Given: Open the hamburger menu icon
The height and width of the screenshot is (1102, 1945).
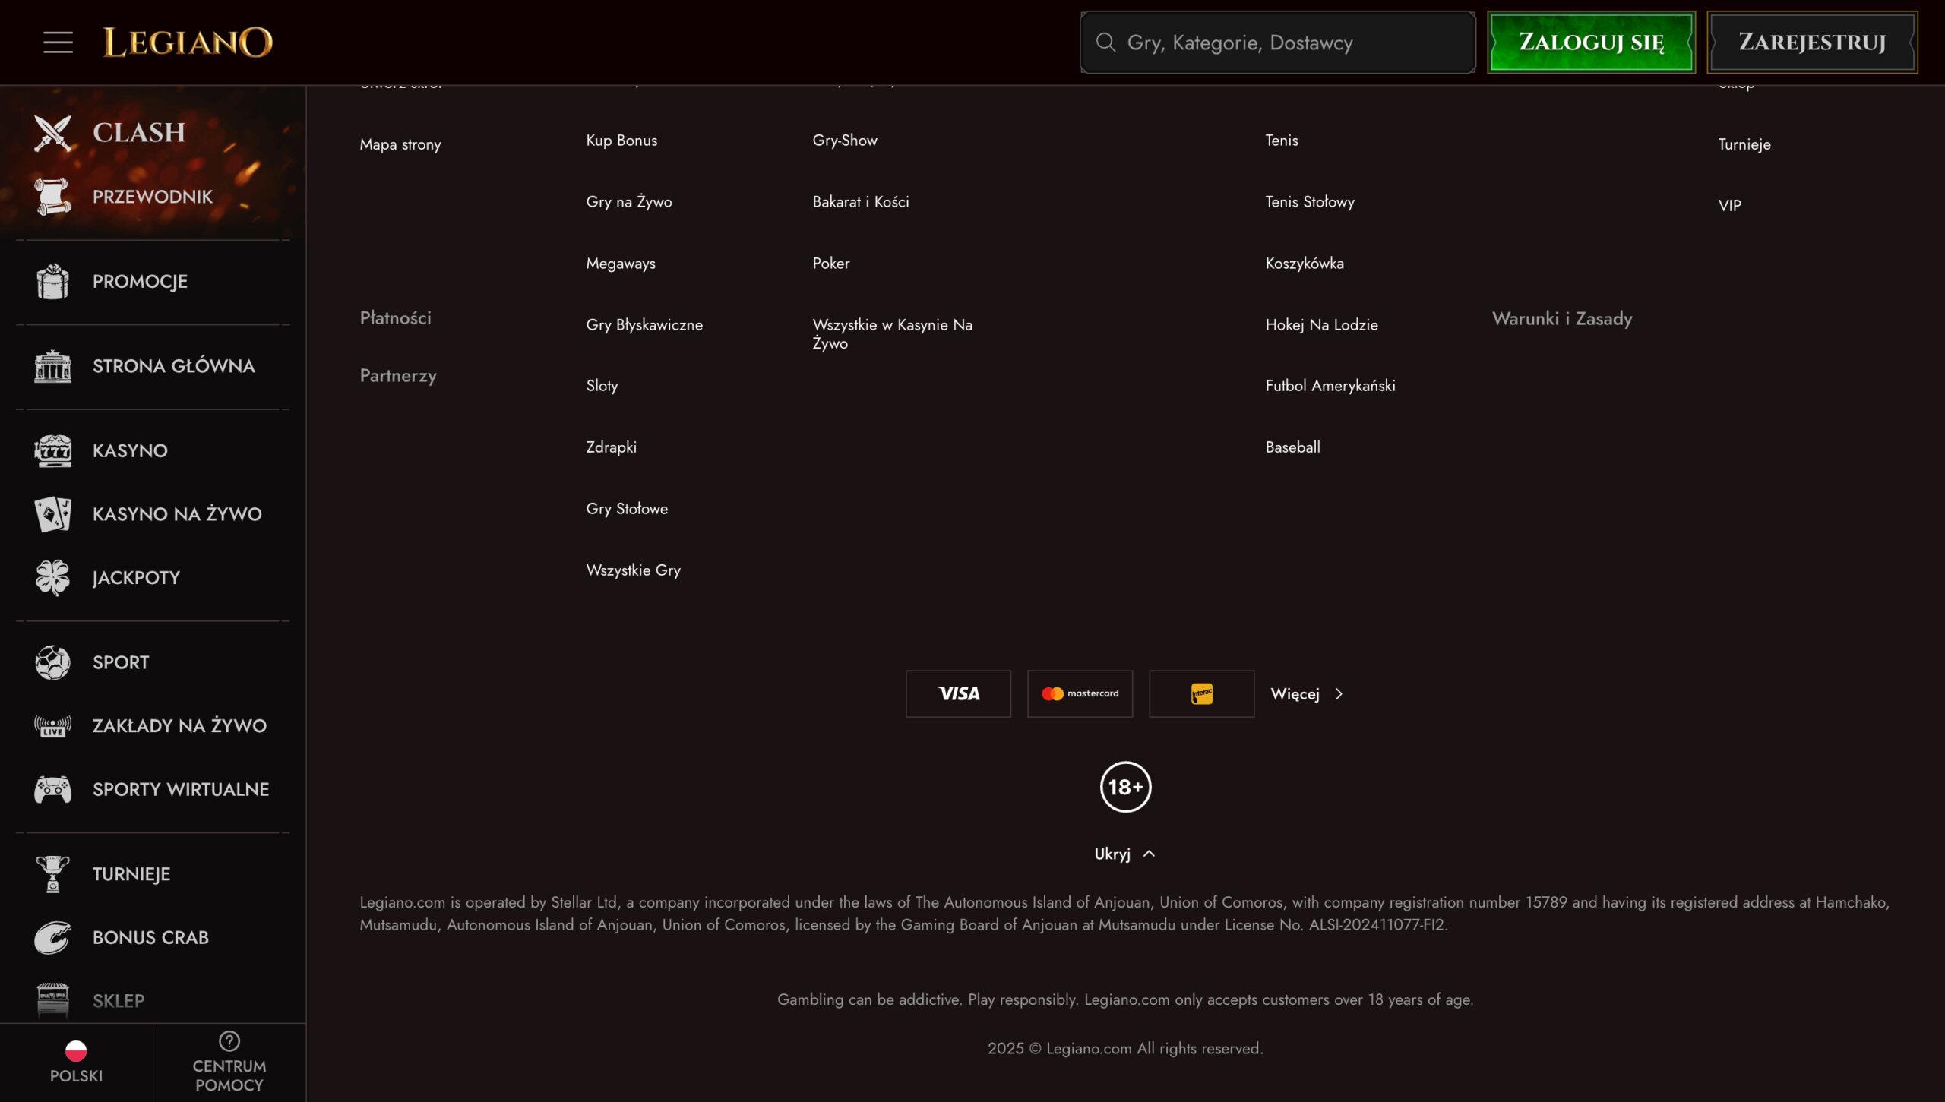Looking at the screenshot, I should click(58, 43).
